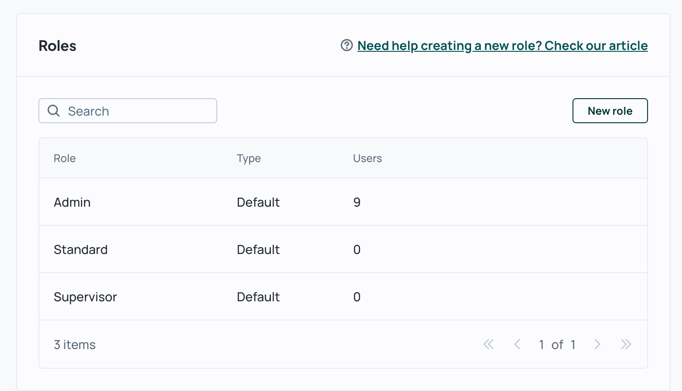
Task: Go to the previous page of roles
Action: [517, 344]
